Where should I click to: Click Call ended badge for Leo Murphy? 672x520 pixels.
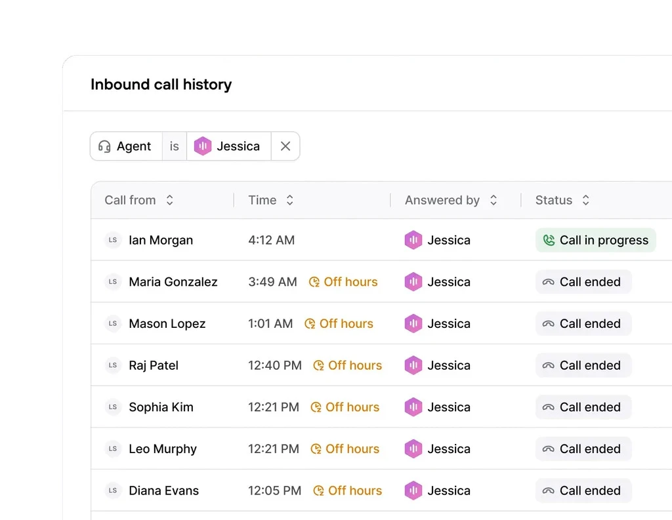point(583,449)
